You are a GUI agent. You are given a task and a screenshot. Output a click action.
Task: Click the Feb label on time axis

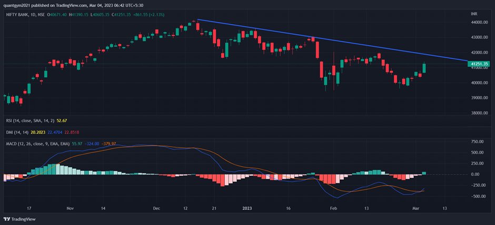tap(332, 208)
